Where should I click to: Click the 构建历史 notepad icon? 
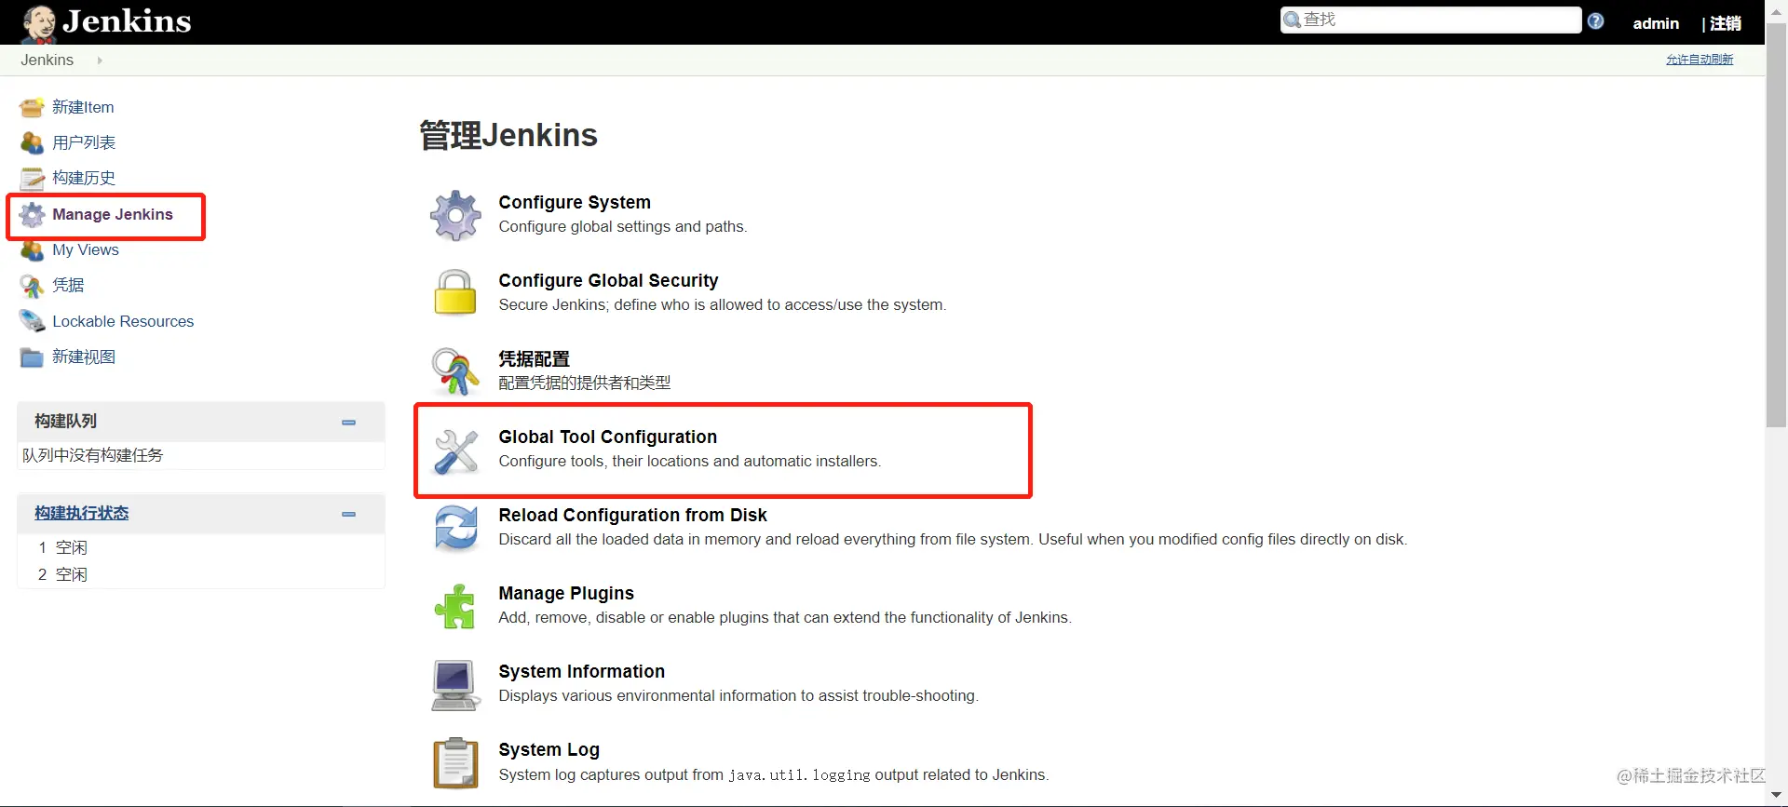coord(32,179)
